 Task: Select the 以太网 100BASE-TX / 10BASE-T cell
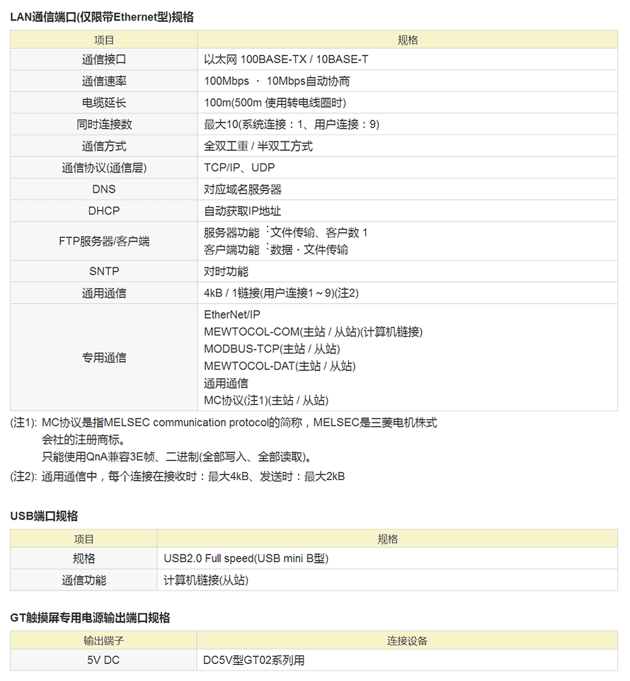coord(286,59)
